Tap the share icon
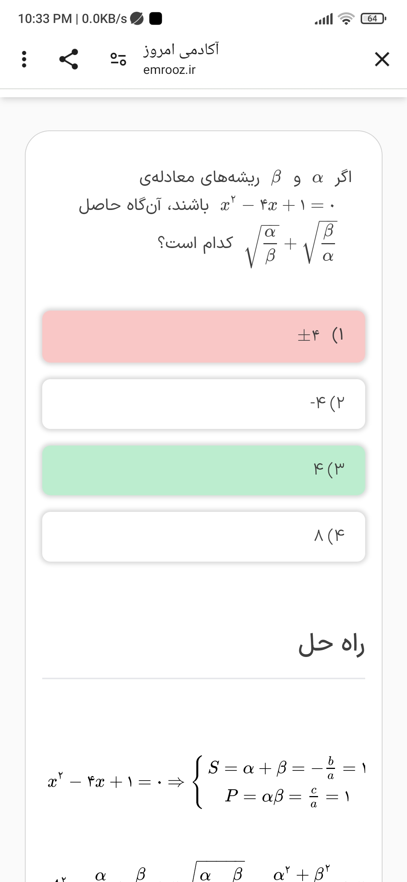 point(69,59)
